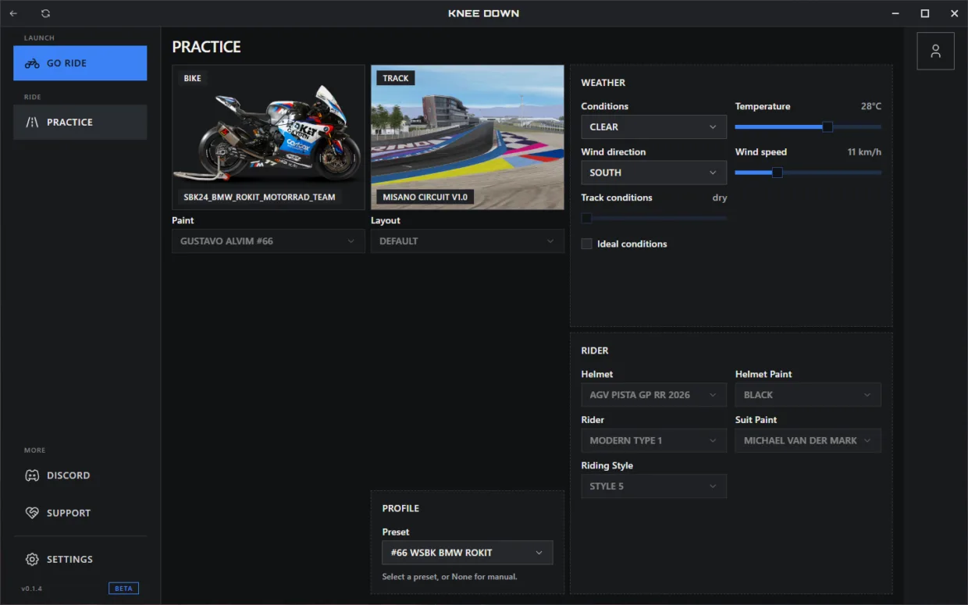This screenshot has height=605, width=968.
Task: Click the road icon beside Practice
Action: tap(32, 123)
